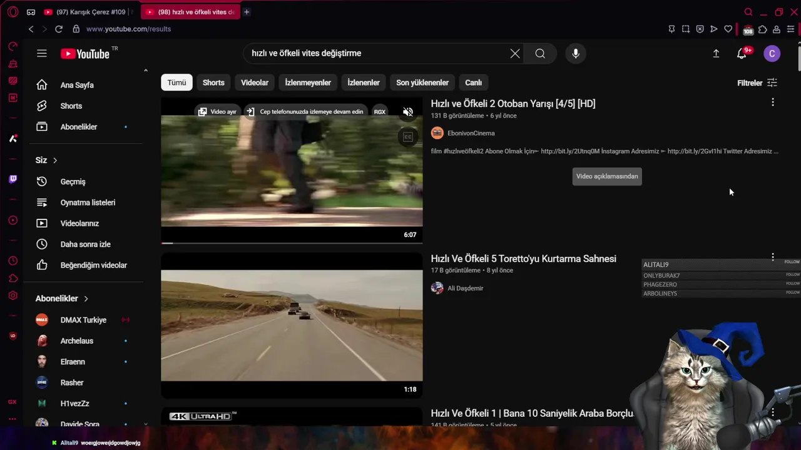This screenshot has height=450, width=801.
Task: Open the player icon in Opera sidebar
Action: tap(13, 220)
